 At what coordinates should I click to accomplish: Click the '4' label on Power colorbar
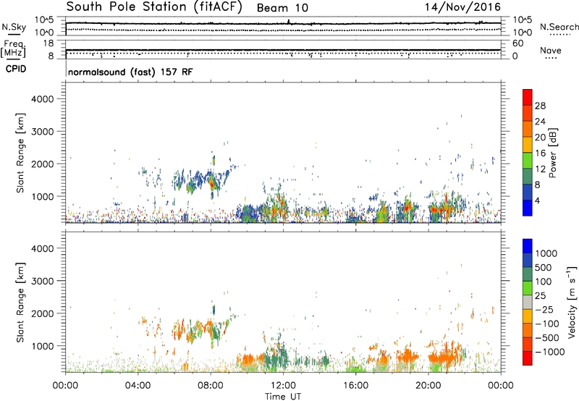click(x=537, y=200)
